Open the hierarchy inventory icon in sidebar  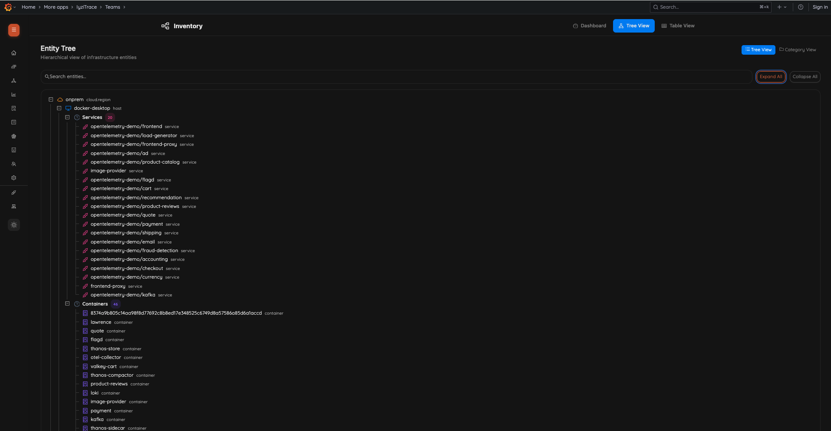14,207
